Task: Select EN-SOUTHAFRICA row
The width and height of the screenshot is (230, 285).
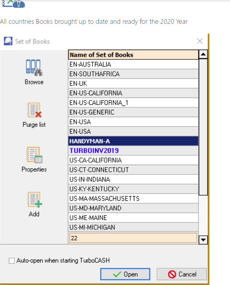Action: pos(133,74)
